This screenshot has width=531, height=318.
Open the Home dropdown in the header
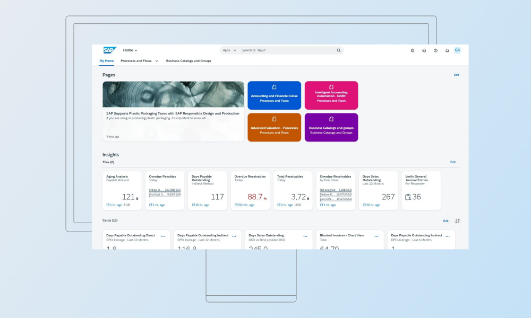click(130, 50)
